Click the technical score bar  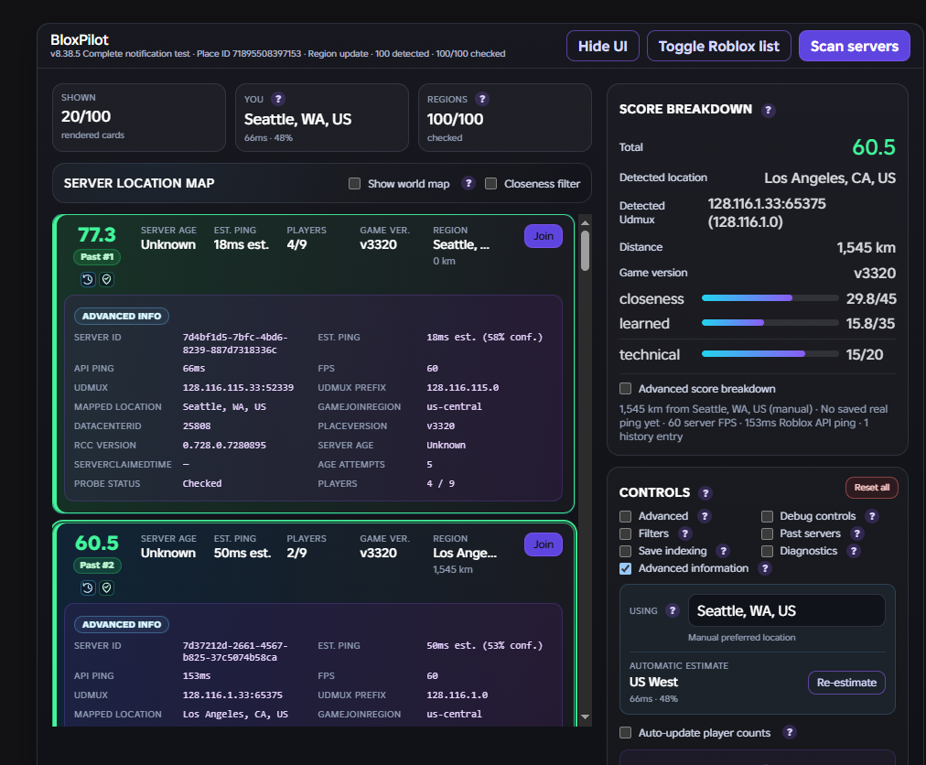point(770,354)
